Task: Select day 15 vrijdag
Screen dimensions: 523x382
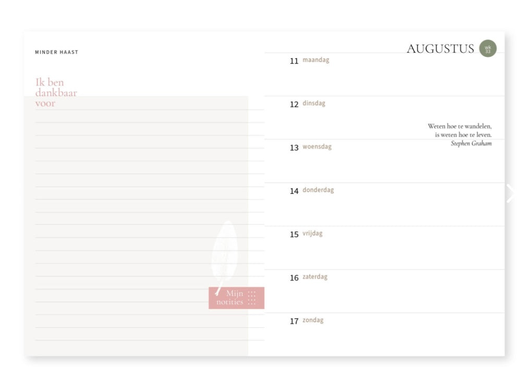Action: pyautogui.click(x=306, y=233)
